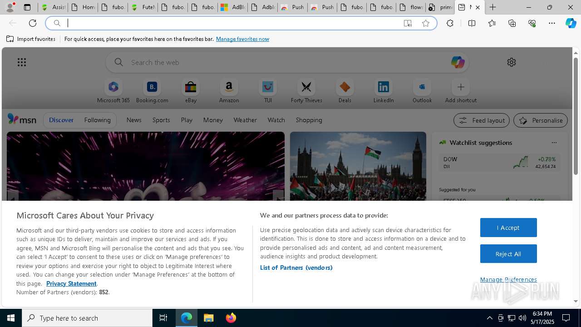
Task: Show hidden system tray icons
Action: click(489, 318)
